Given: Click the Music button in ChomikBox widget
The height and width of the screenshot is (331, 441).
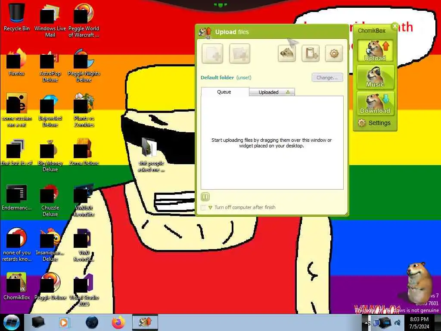Looking at the screenshot, I should (375, 77).
